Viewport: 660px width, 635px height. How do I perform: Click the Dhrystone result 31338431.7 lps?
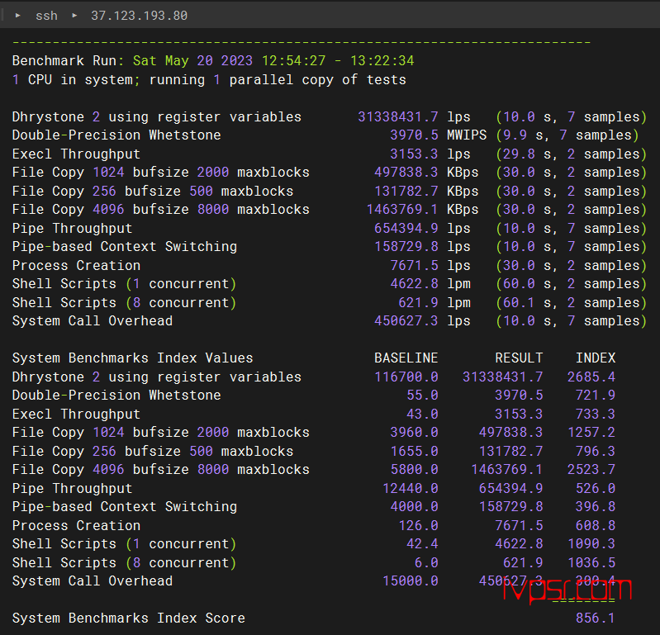(x=414, y=116)
